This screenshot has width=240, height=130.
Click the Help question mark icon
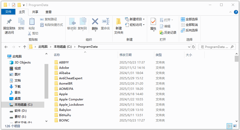[236, 12]
